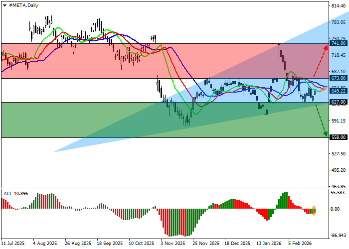The image size is (349, 249).
Task: Click the AO -10.896 indicator label
Action: coord(16,193)
